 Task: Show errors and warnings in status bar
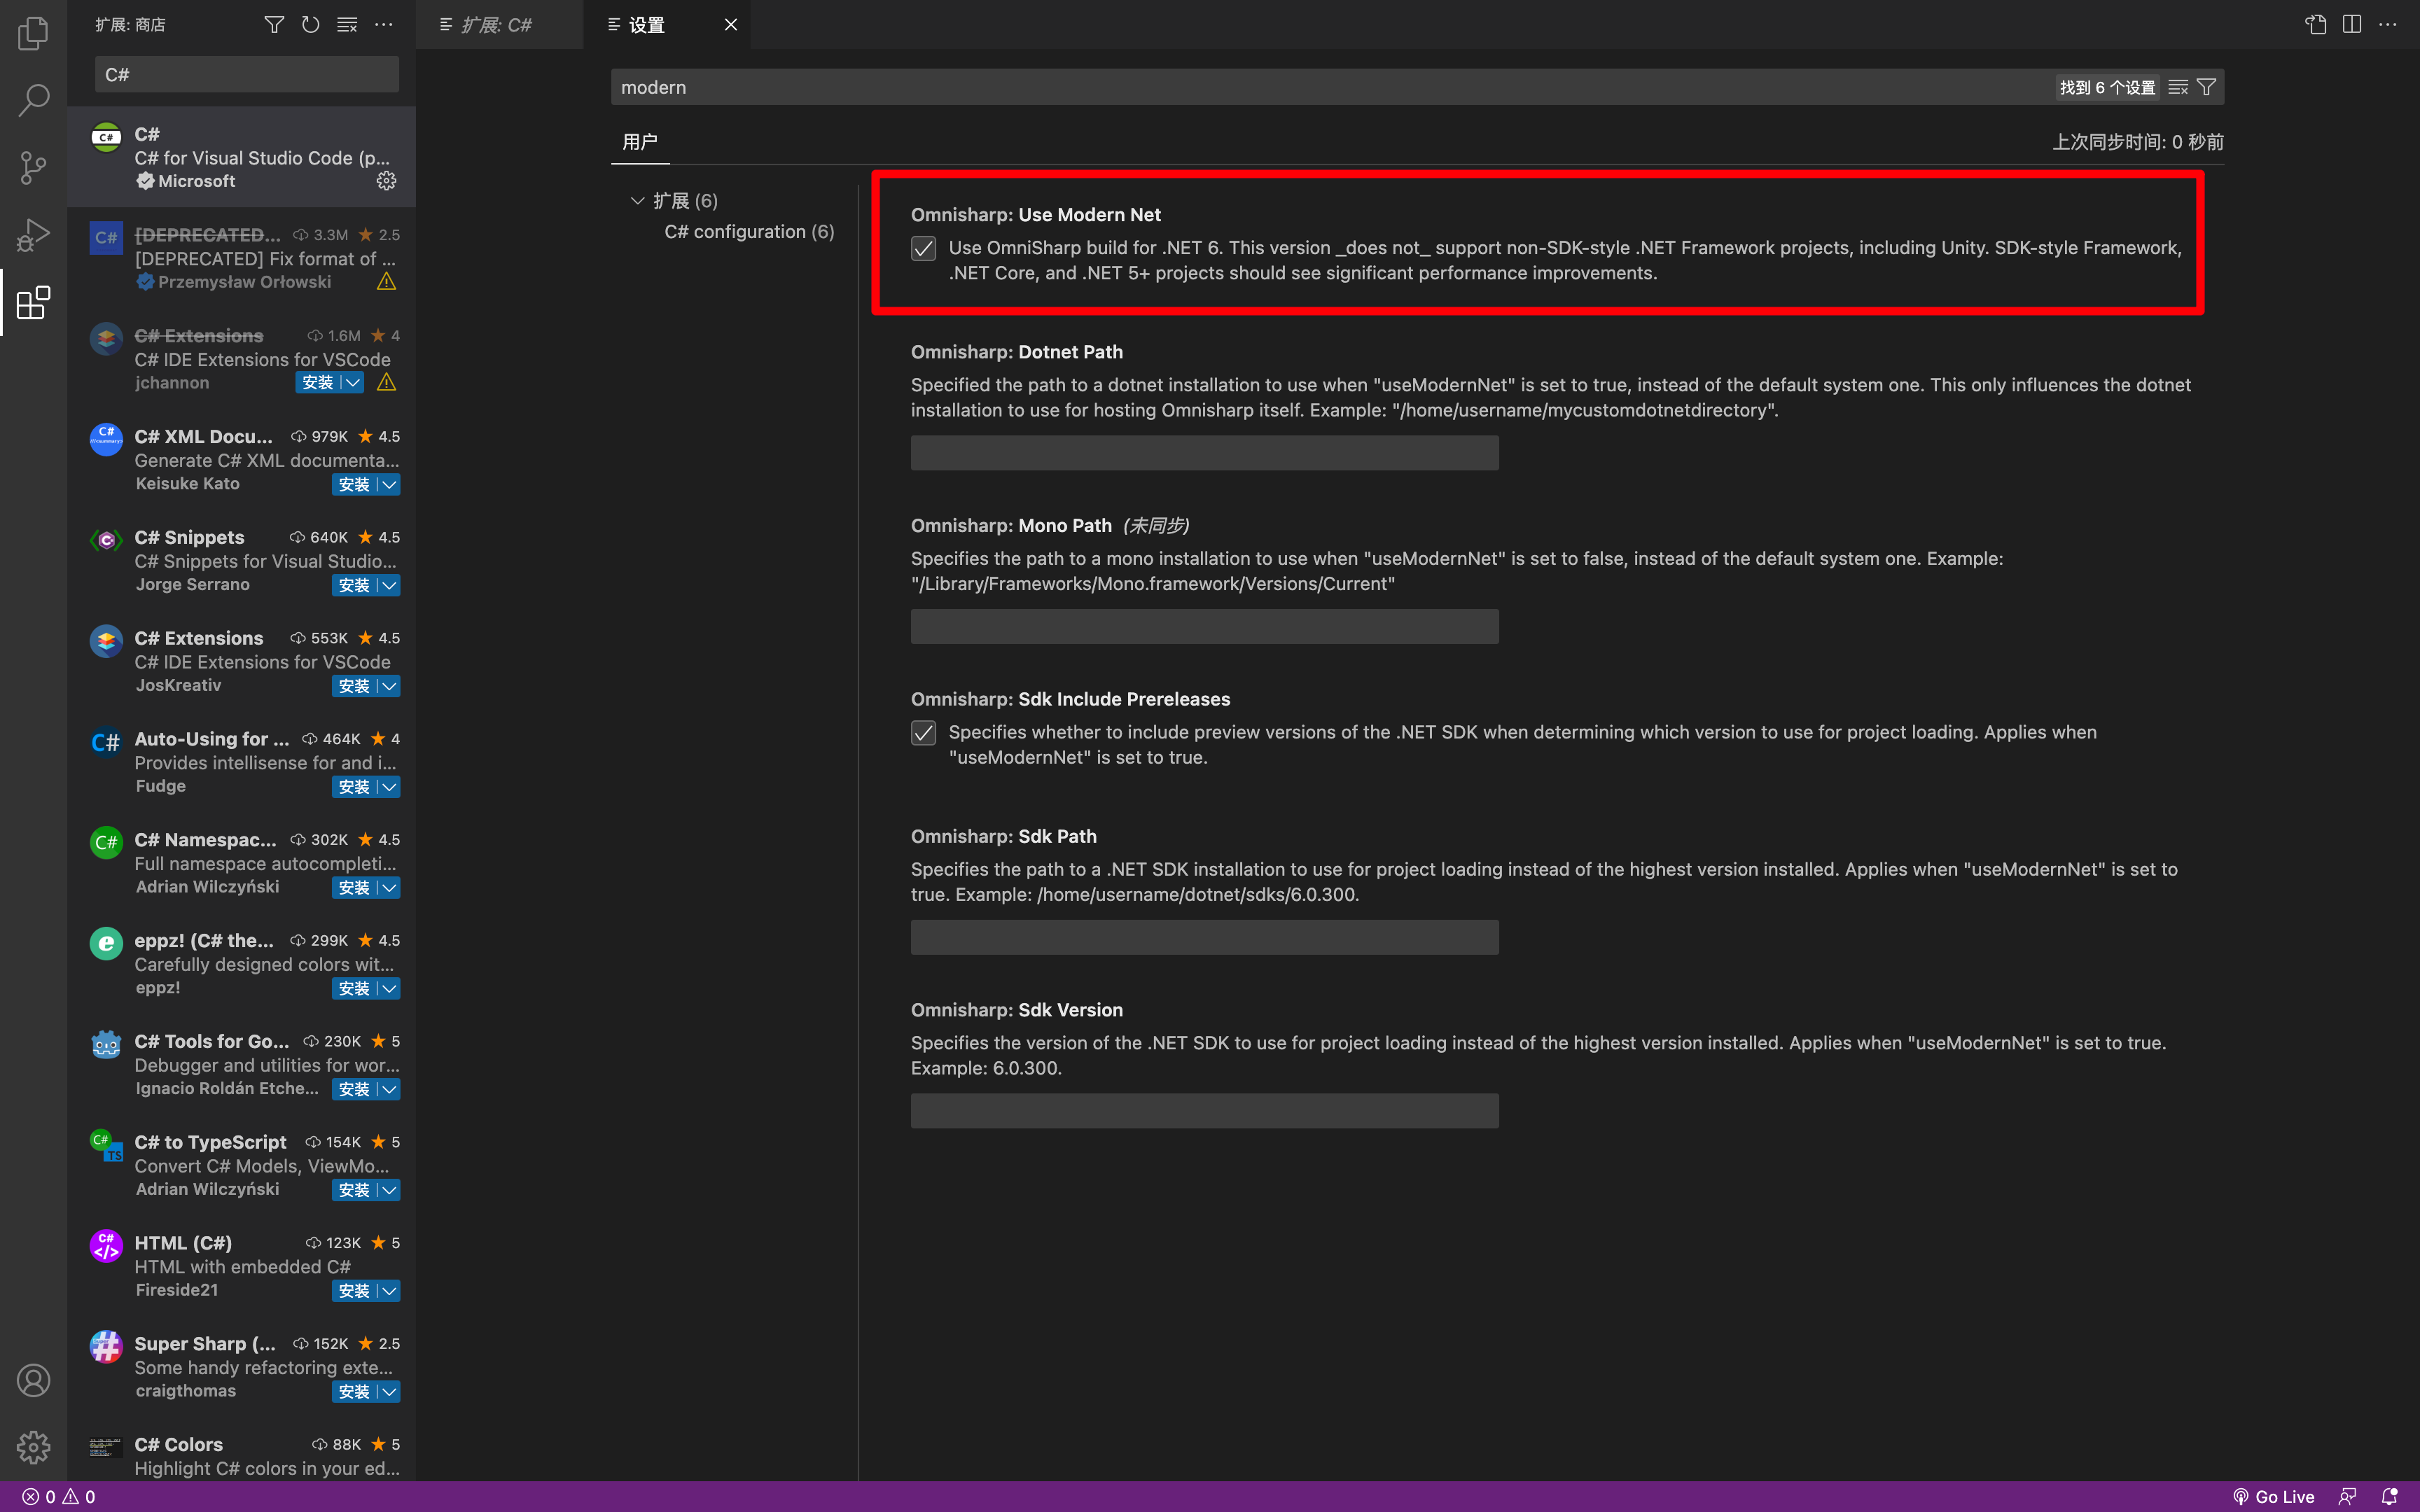tap(59, 1496)
